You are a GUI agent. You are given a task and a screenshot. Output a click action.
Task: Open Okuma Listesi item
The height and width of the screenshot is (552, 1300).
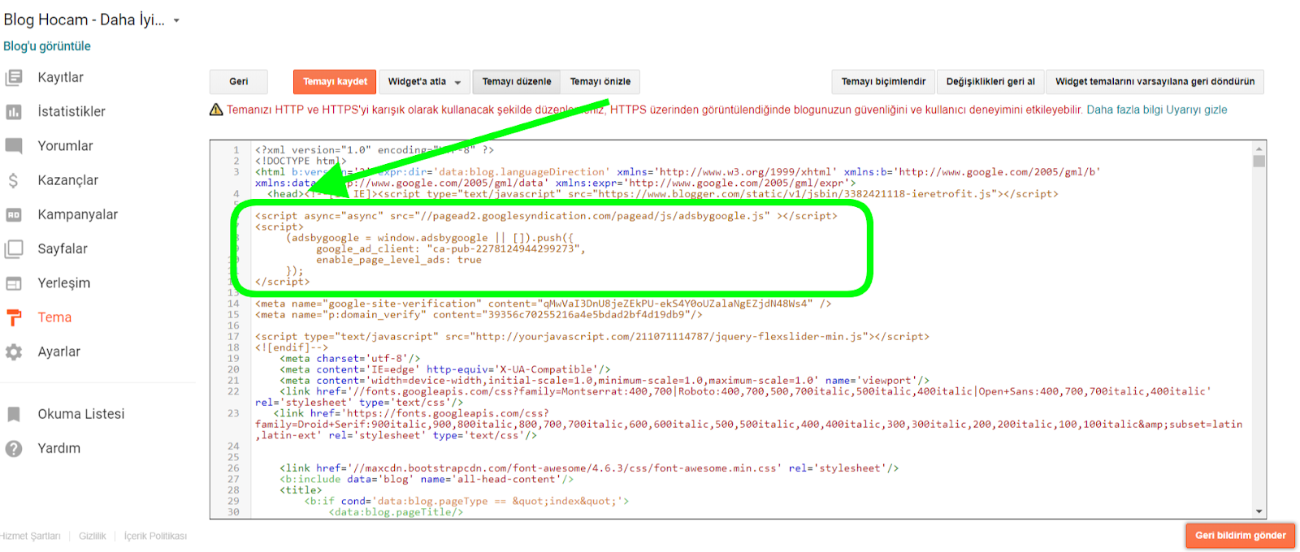click(81, 414)
